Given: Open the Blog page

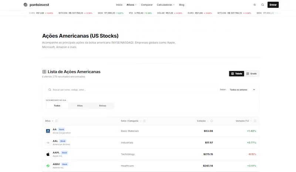Looking at the screenshot, I should (x=182, y=5).
